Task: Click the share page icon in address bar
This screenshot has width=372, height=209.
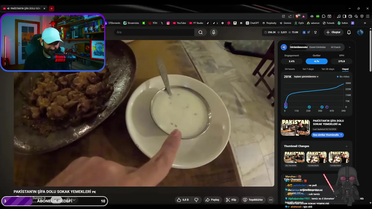Action: 290,16
